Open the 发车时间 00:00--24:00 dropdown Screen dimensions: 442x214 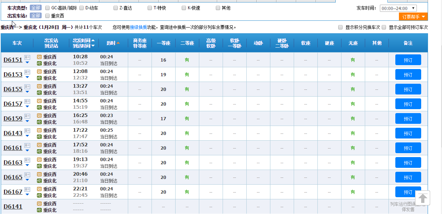coord(398,8)
